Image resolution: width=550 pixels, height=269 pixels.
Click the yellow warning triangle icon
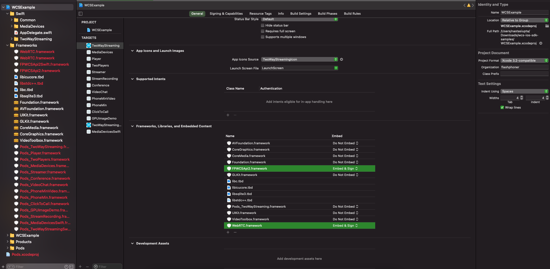click(x=469, y=5)
